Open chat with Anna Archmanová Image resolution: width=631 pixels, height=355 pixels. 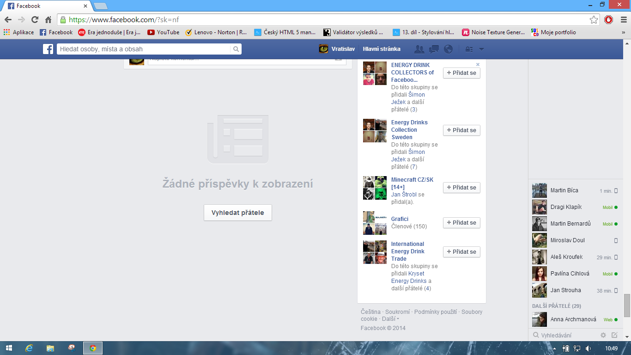click(576, 319)
